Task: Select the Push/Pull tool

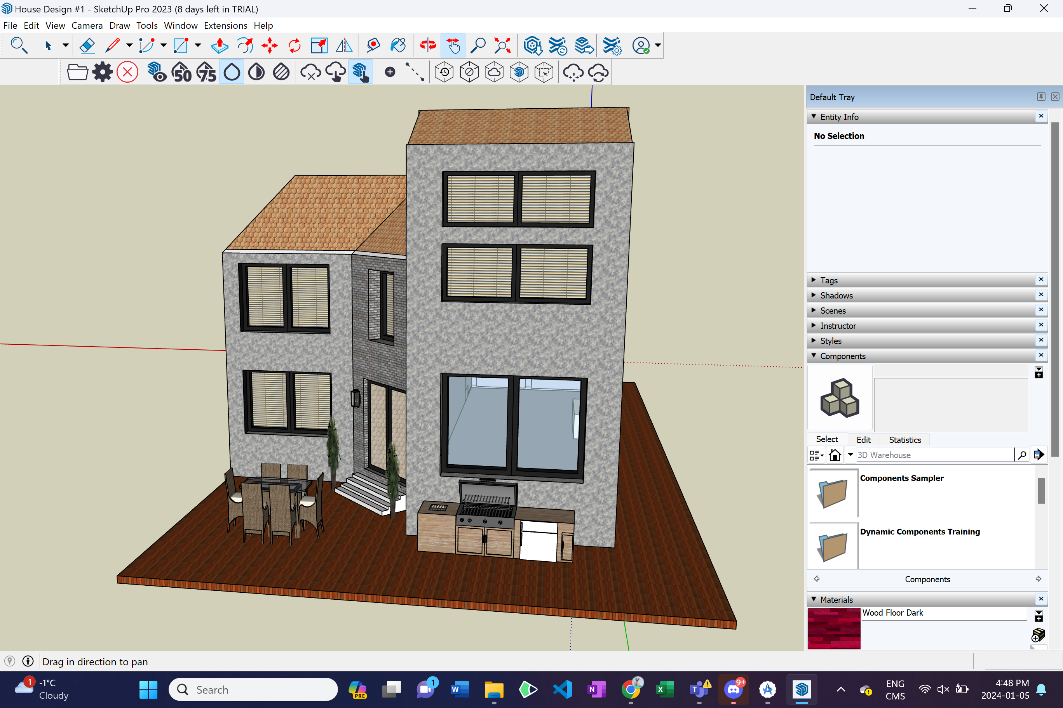Action: click(220, 45)
